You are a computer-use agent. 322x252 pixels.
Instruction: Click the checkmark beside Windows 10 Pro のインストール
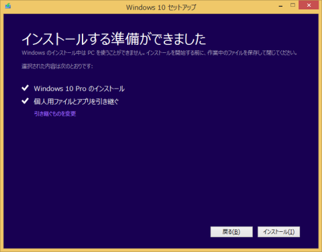click(25, 88)
